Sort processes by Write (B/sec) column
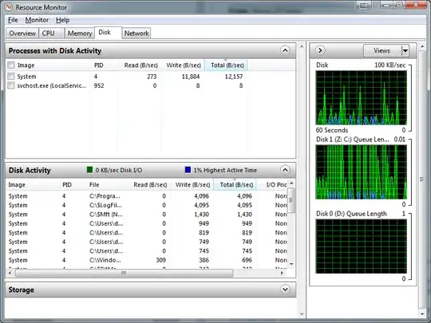 [x=184, y=65]
